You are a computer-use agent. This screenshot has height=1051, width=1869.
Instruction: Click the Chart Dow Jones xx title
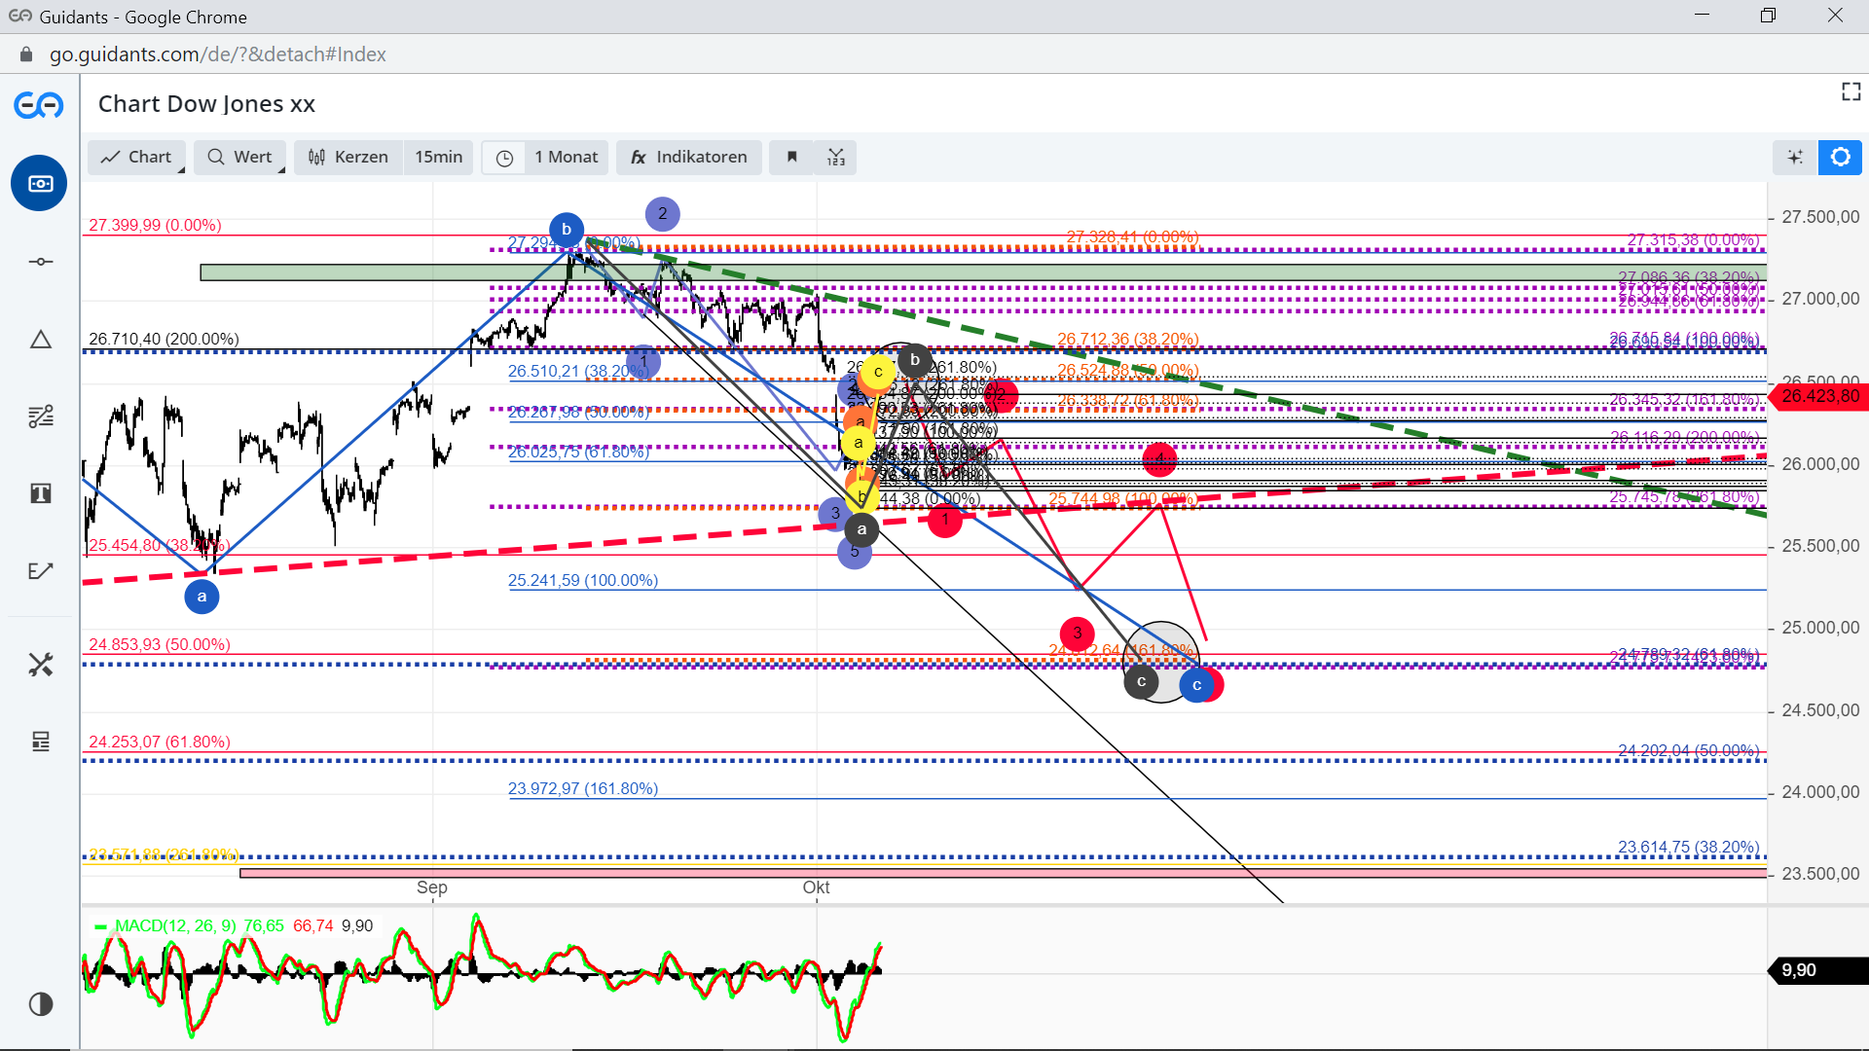(206, 104)
